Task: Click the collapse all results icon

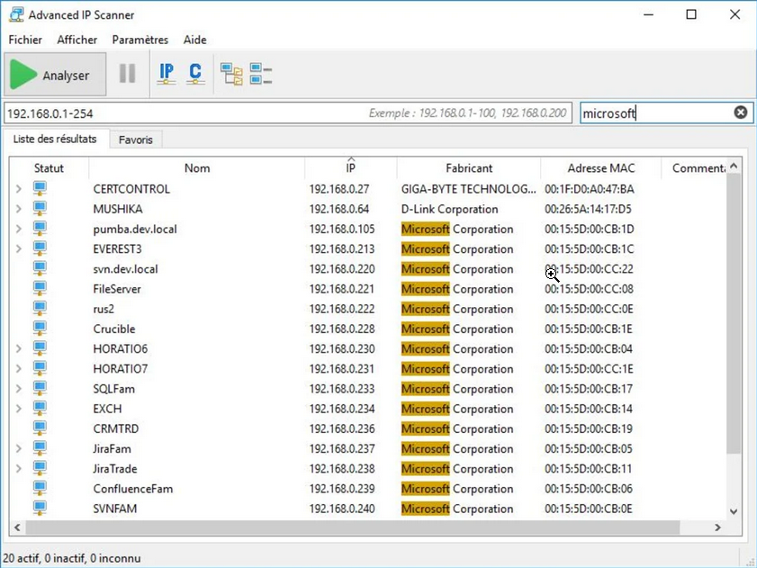Action: (259, 74)
